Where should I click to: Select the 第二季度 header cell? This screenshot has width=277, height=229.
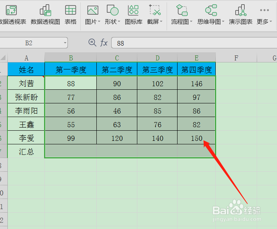117,69
